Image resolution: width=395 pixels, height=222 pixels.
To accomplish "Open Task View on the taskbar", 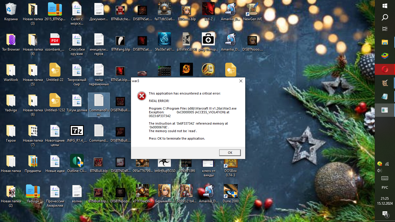I will pos(385,29).
